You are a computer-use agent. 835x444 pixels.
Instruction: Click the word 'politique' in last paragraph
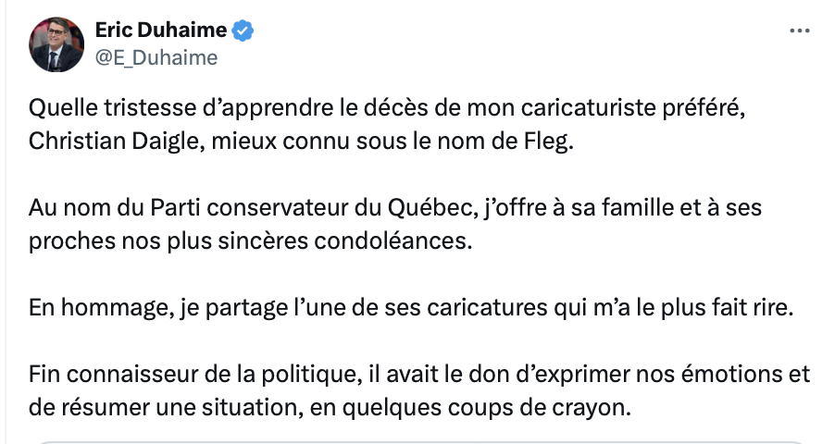point(308,375)
